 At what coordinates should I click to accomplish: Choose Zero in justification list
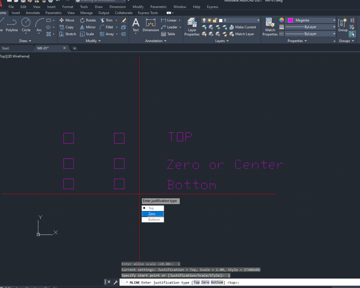coord(153,214)
